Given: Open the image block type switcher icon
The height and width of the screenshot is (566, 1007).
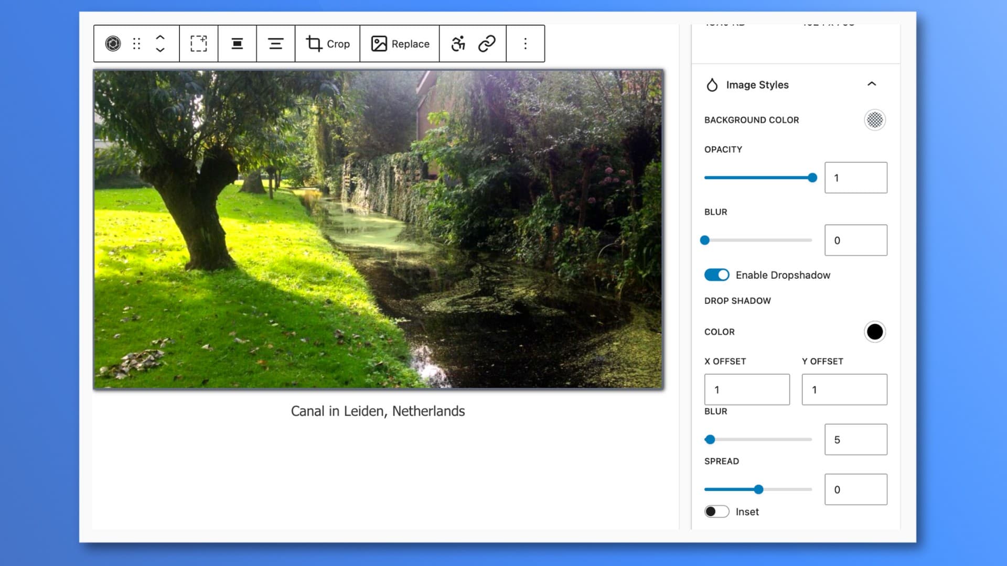Looking at the screenshot, I should (x=114, y=43).
